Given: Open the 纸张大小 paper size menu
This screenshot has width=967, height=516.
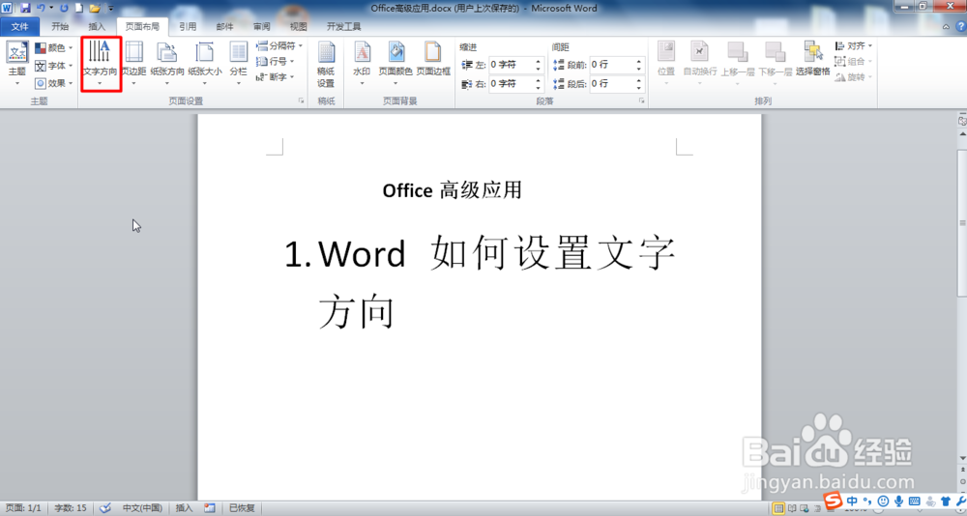Looking at the screenshot, I should 205,64.
